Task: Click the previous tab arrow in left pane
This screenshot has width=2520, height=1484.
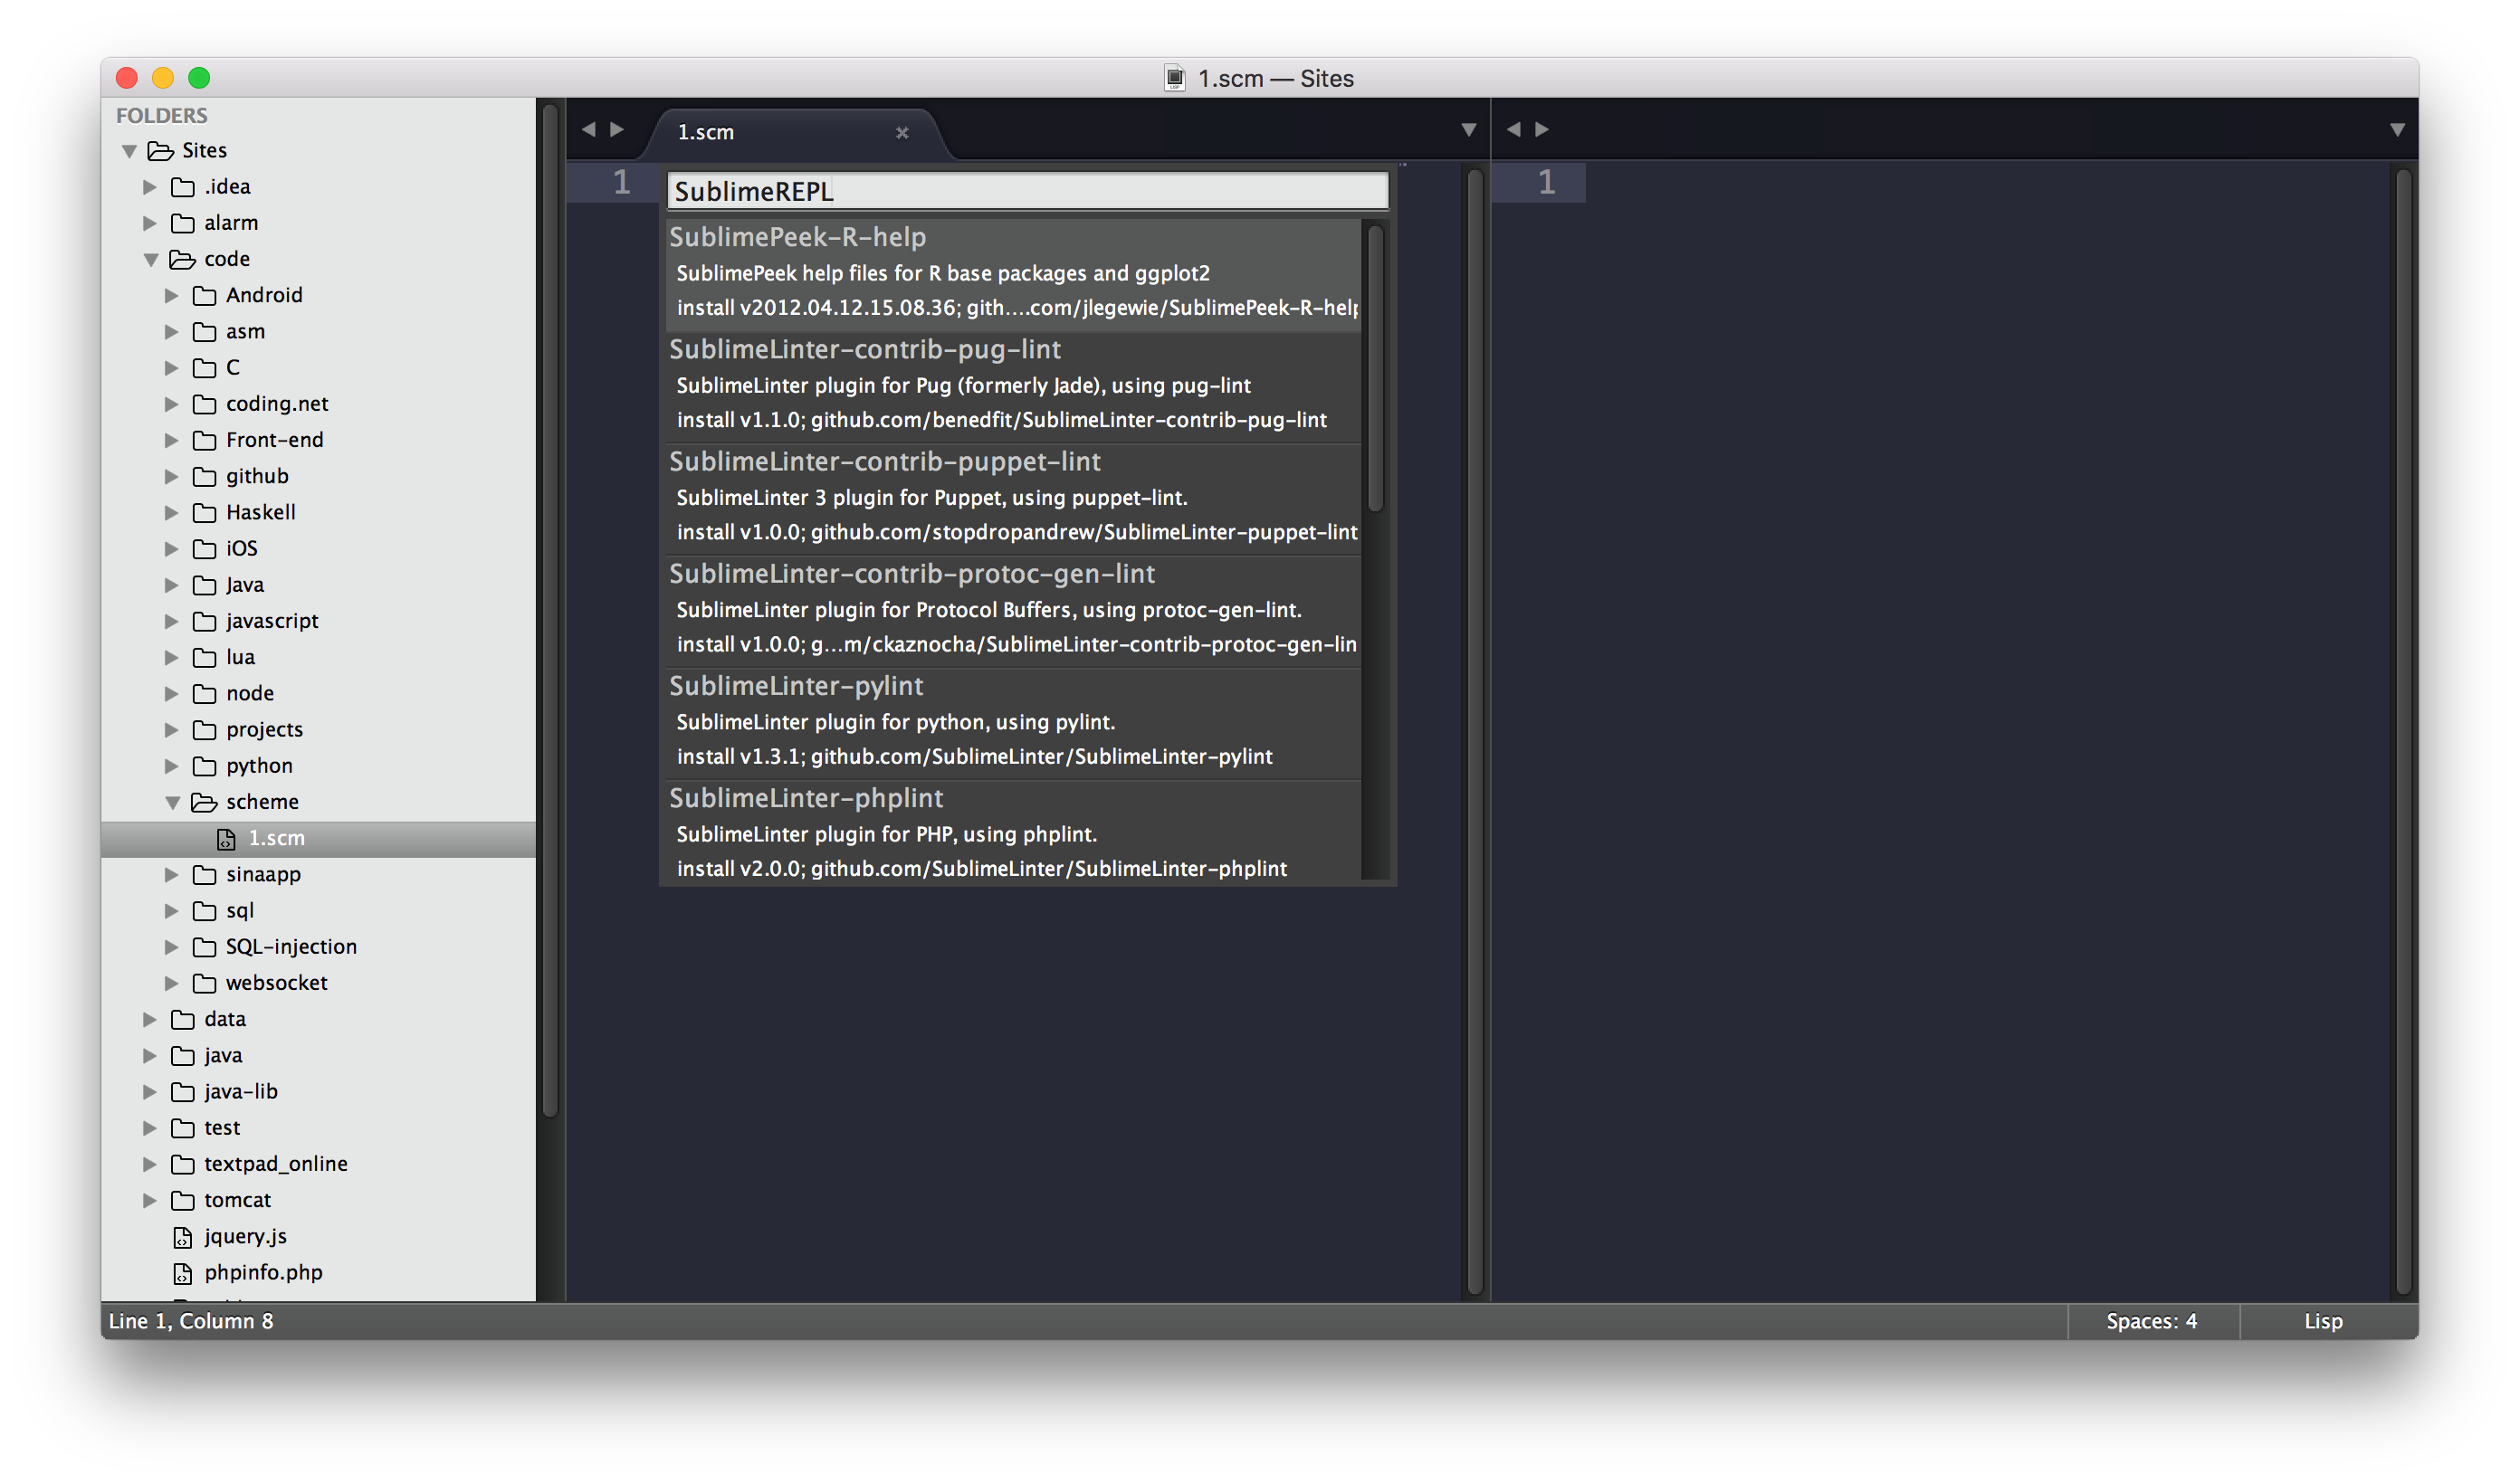Action: click(589, 129)
